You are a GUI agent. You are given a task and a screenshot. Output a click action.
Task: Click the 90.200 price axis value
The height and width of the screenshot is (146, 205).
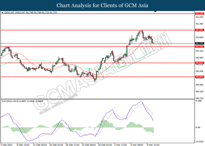(x=199, y=71)
